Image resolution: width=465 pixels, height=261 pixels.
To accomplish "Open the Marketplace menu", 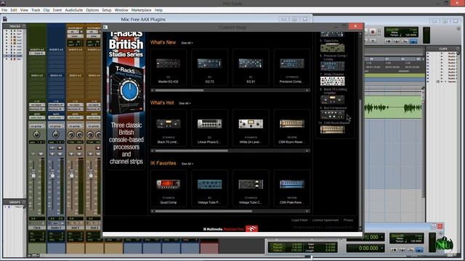I will click(141, 10).
